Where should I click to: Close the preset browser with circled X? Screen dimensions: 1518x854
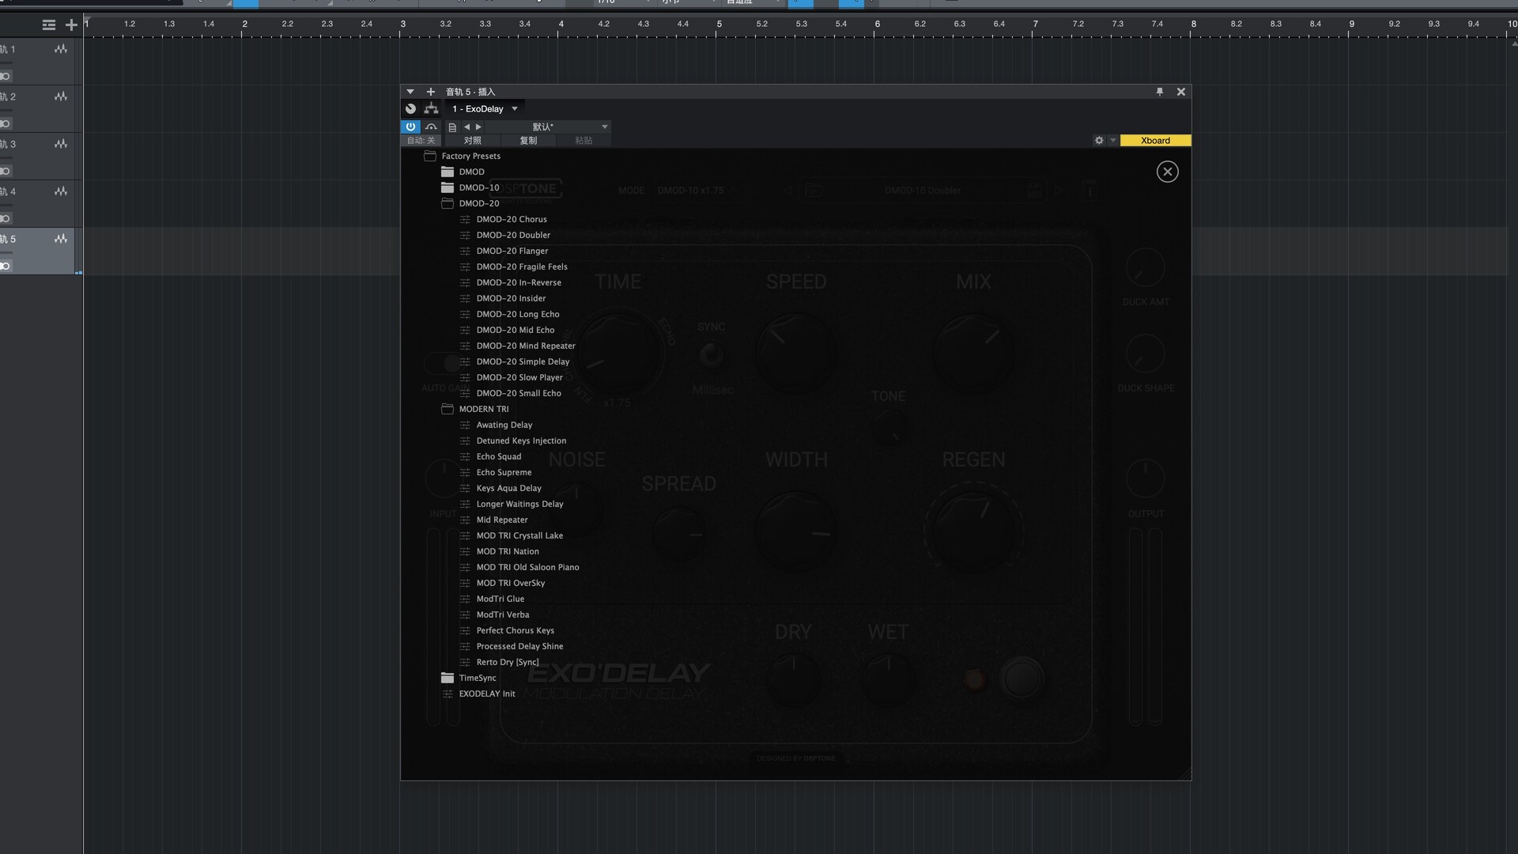(1167, 172)
